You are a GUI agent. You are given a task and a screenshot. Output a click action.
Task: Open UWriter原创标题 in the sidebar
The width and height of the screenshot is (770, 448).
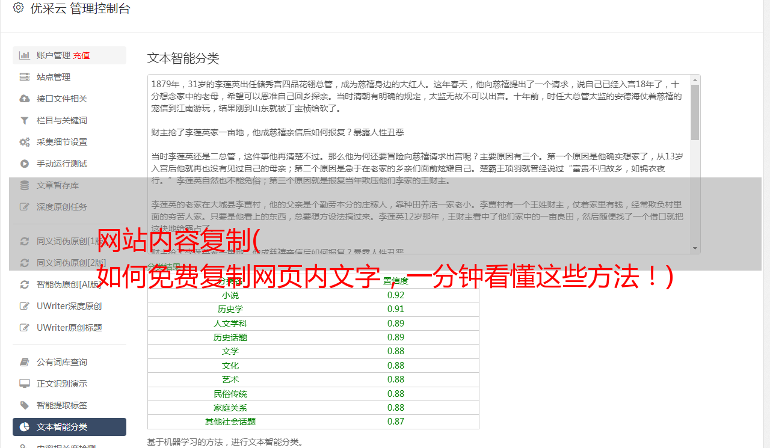(69, 328)
